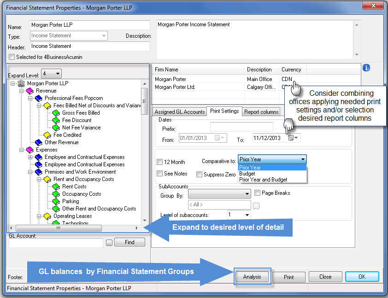Screen dimensions: 388x298
Task: Toggle the Suppress Zero checkbox
Action: point(199,175)
